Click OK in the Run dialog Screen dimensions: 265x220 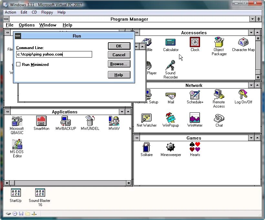pos(119,46)
